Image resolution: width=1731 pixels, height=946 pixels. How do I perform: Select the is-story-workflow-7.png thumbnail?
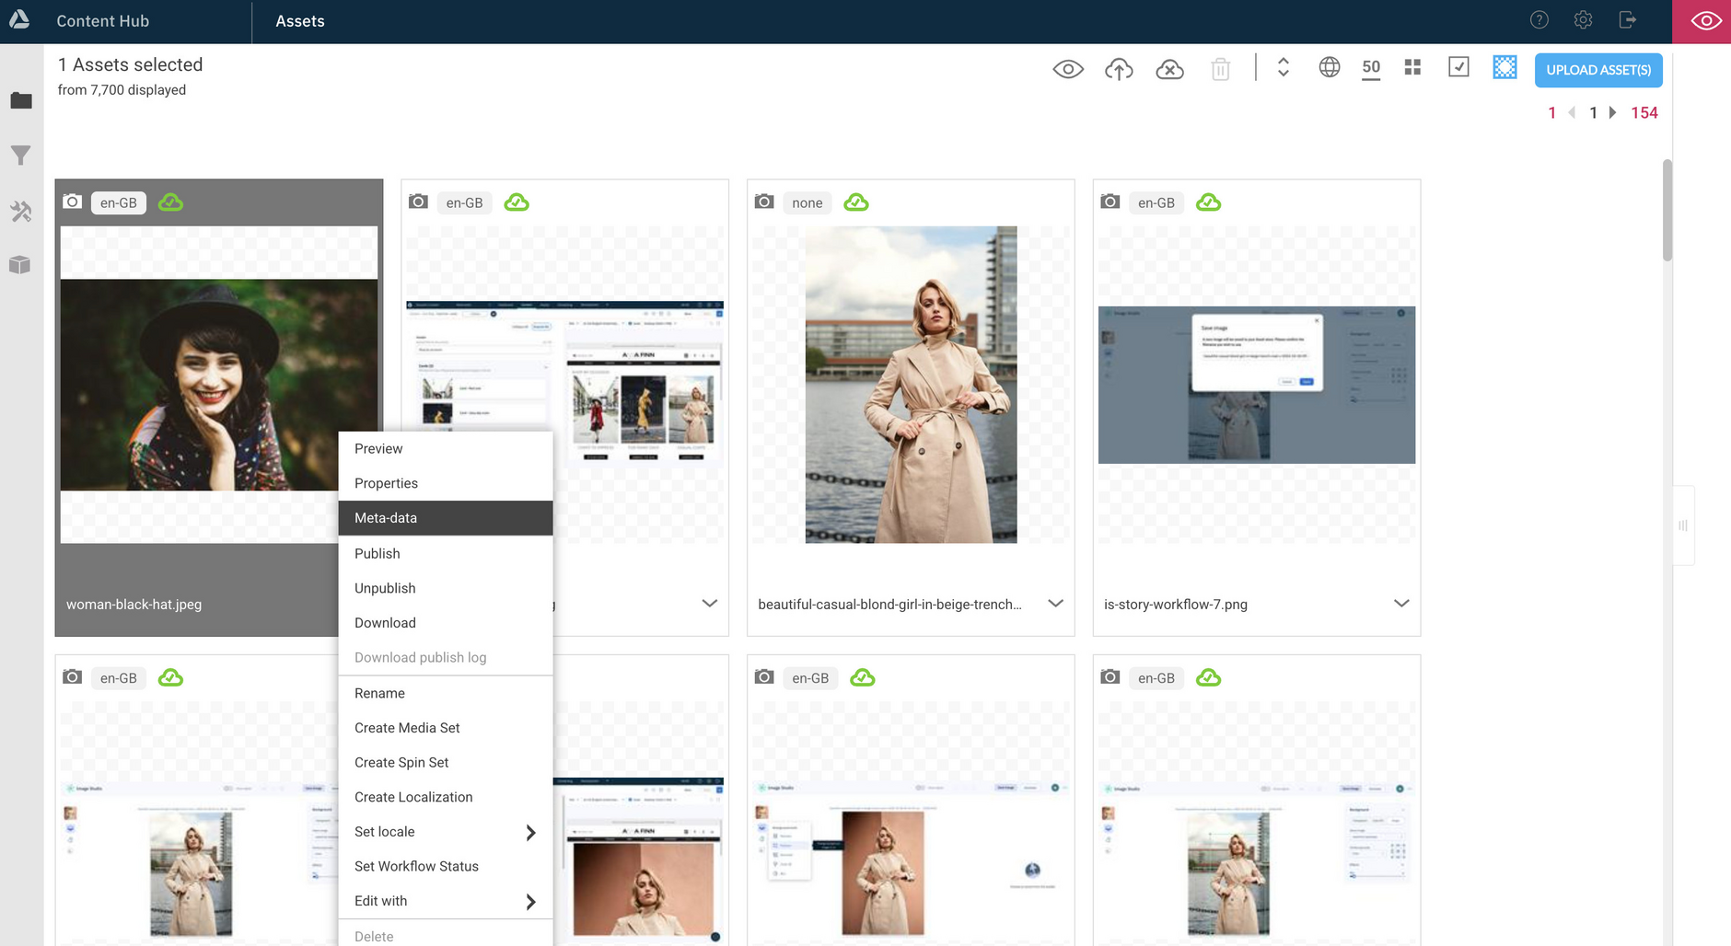(x=1257, y=385)
